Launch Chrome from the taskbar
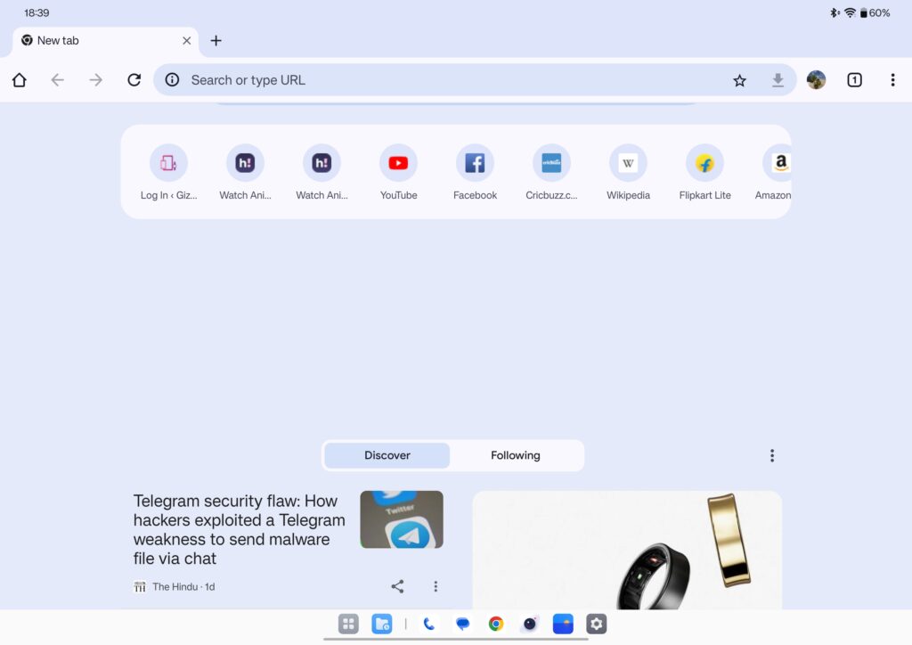The image size is (912, 645). pyautogui.click(x=496, y=624)
